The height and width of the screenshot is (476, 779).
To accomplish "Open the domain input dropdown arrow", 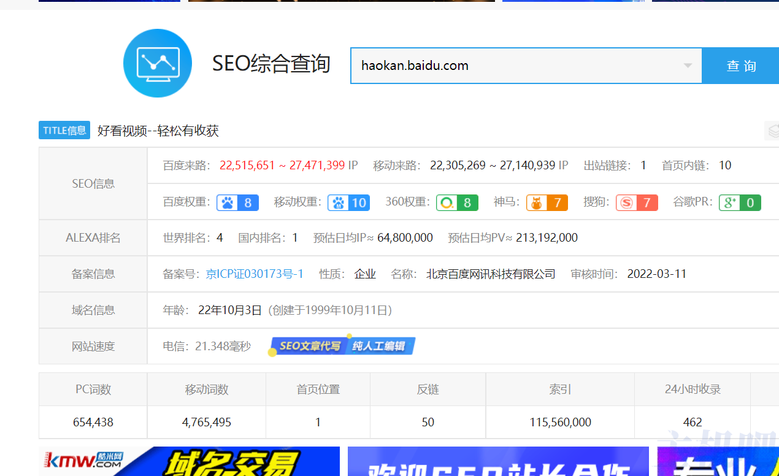I will 688,66.
